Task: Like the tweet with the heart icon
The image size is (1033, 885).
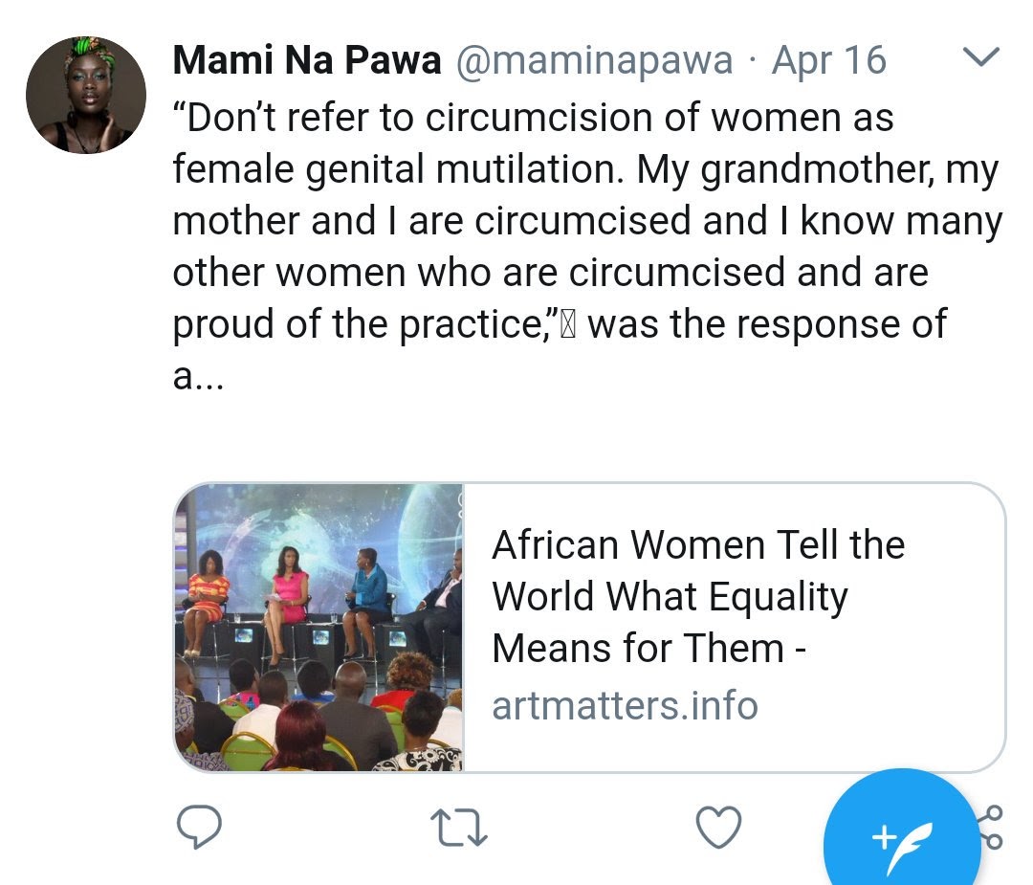Action: [718, 827]
